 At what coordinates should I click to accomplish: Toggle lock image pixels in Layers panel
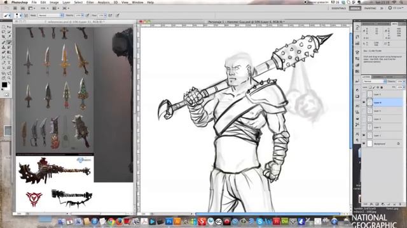(x=374, y=87)
